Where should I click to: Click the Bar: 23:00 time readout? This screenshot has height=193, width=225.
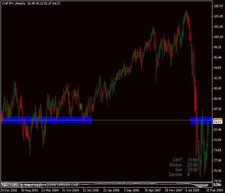click(x=186, y=170)
